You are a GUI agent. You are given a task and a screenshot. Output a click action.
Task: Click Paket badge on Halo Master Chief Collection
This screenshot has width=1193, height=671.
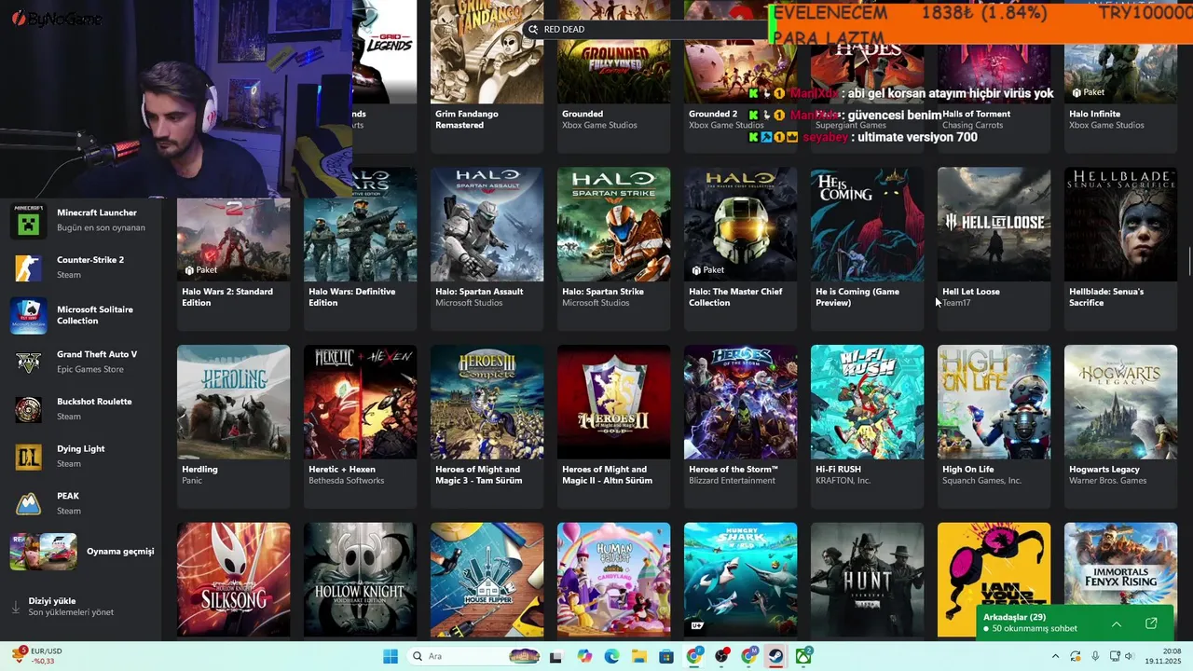coord(709,270)
